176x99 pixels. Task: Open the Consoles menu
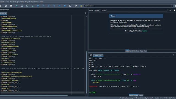tap(21, 2)
